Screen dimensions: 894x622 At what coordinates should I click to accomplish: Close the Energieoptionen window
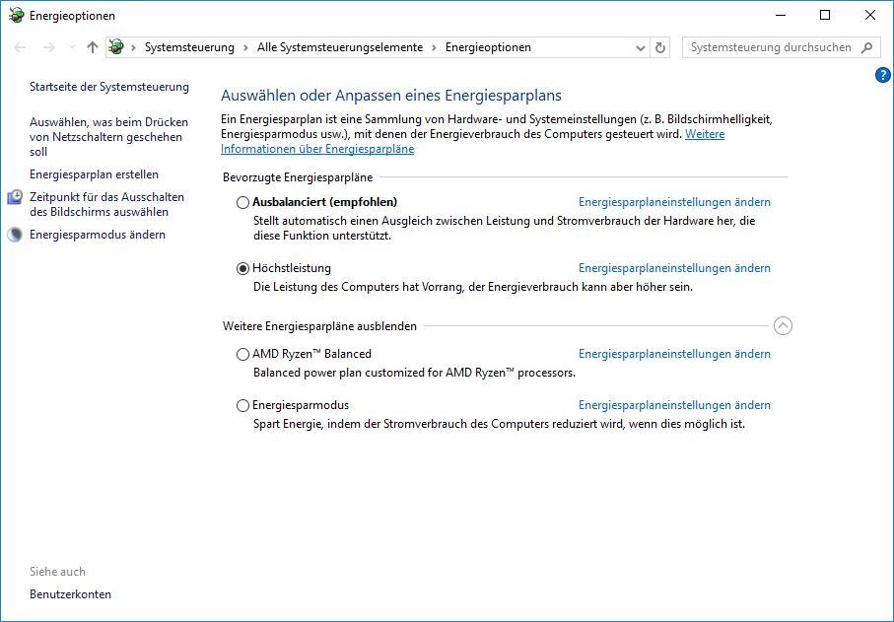click(870, 16)
